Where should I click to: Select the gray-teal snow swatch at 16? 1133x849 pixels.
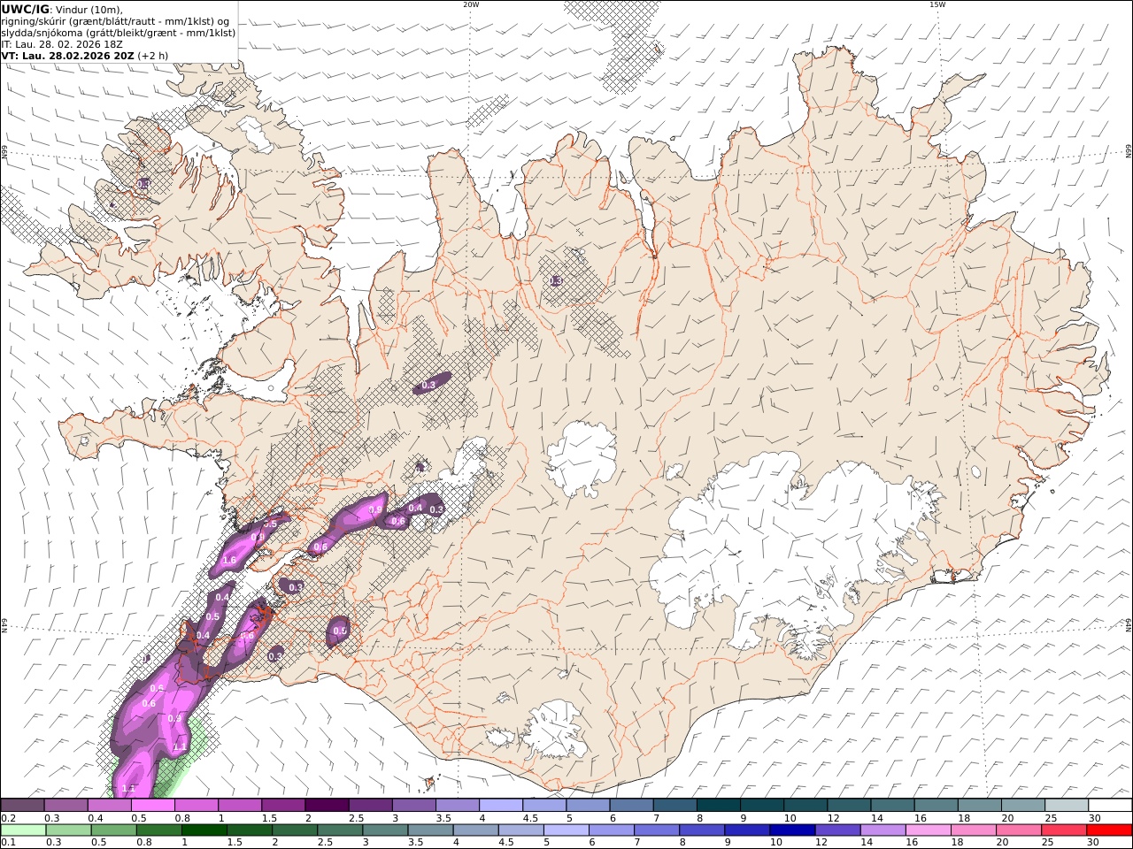[x=936, y=805]
